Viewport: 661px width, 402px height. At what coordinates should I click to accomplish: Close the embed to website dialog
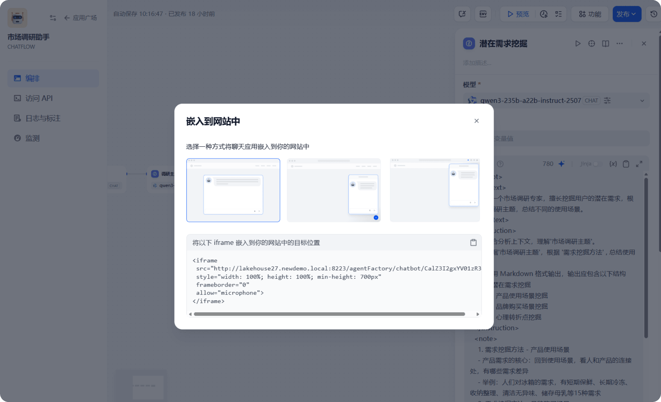(x=476, y=121)
